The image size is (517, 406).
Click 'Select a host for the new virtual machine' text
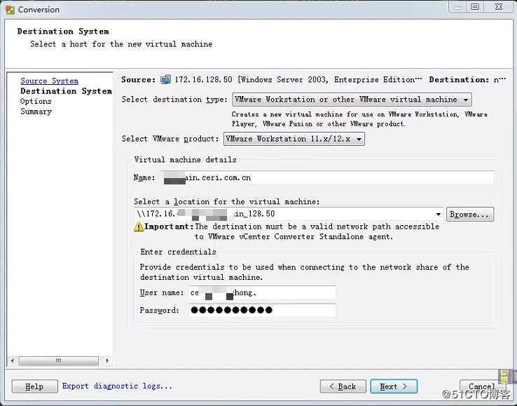pos(121,44)
